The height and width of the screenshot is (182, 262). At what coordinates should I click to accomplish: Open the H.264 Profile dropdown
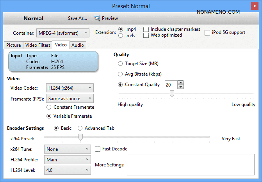(x=67, y=160)
